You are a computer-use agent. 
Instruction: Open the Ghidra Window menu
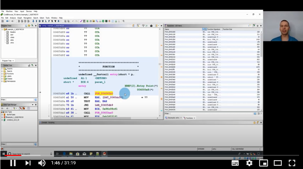coord(54,18)
